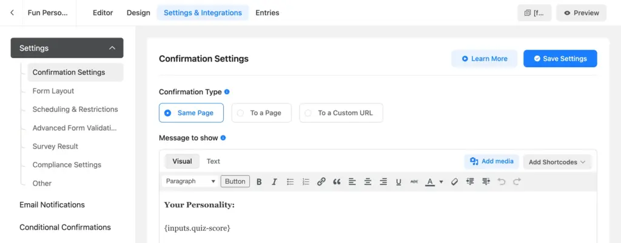Insert a numbered list
The width and height of the screenshot is (621, 243).
tap(306, 181)
